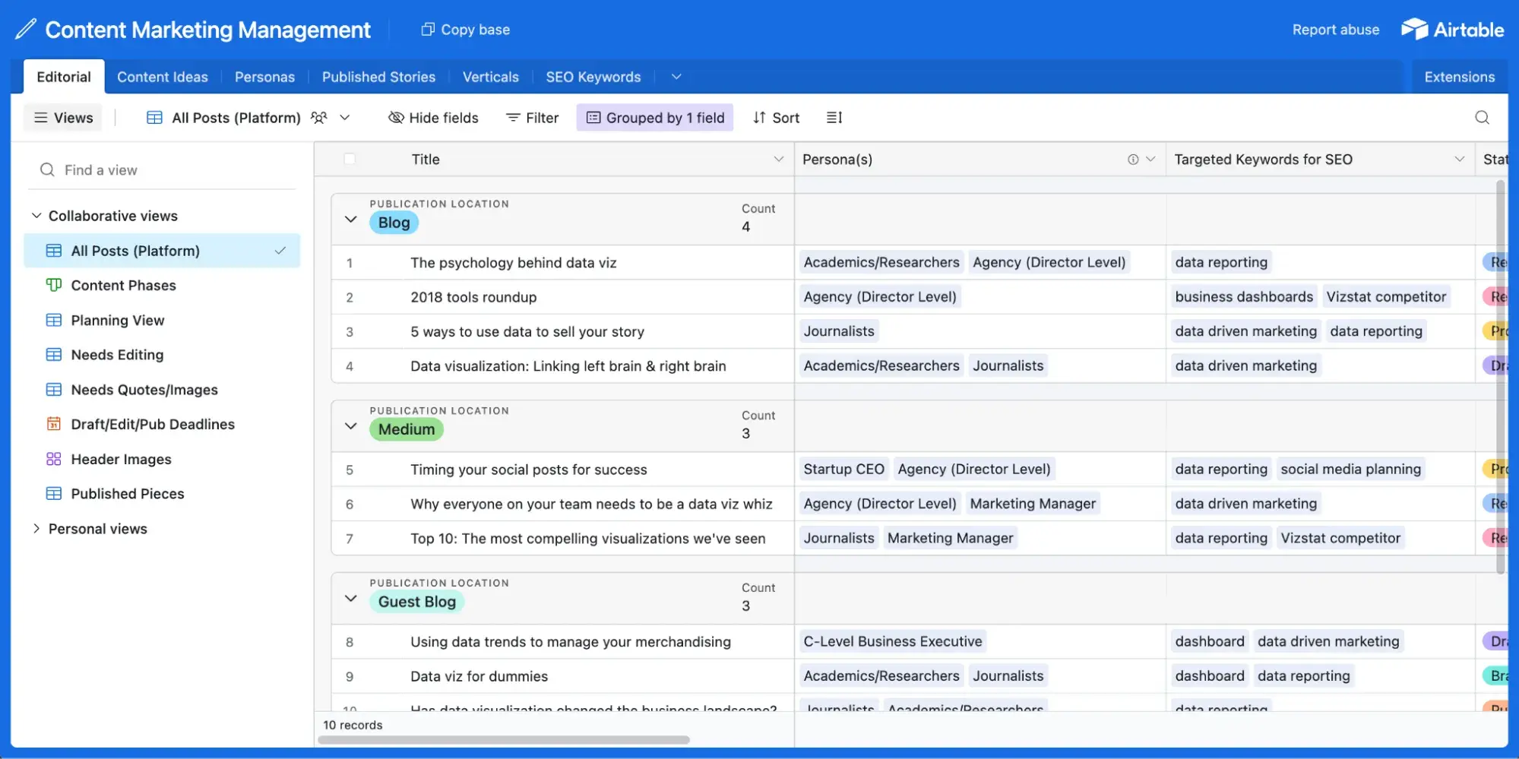Open the Title column dropdown menu
The image size is (1519, 759).
[x=778, y=159]
